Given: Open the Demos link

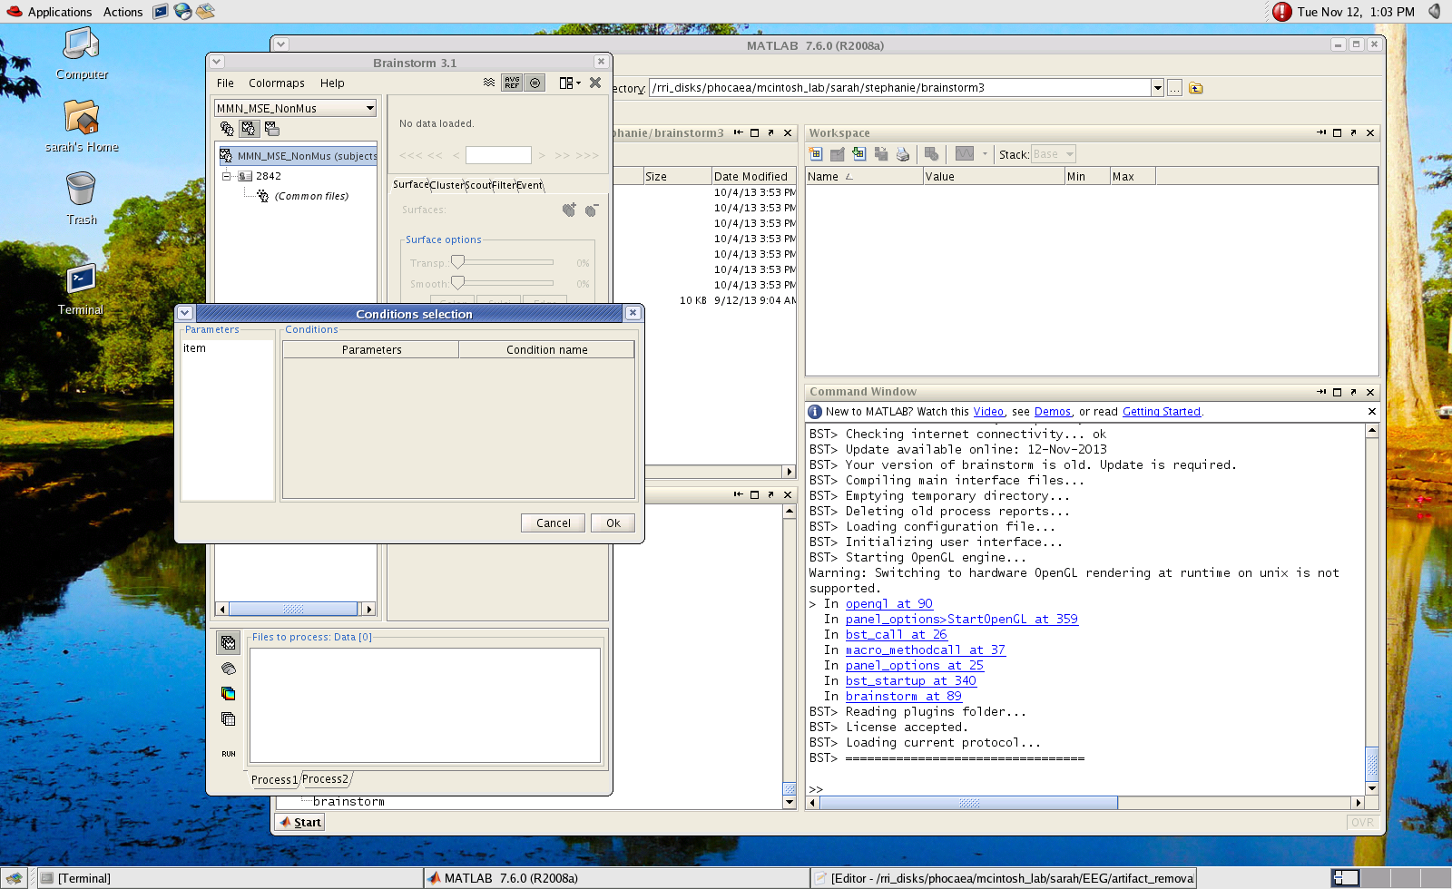Looking at the screenshot, I should 1053,412.
